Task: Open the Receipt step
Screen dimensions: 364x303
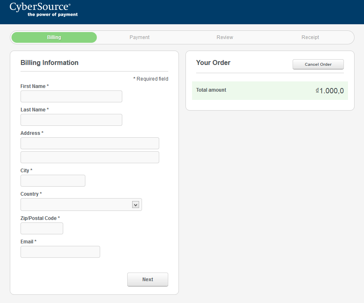Action: pos(310,37)
